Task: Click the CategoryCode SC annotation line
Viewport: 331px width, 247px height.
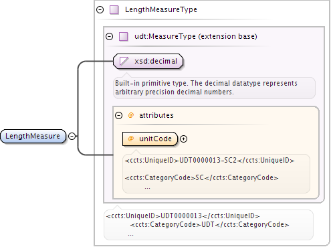Action: [x=201, y=177]
